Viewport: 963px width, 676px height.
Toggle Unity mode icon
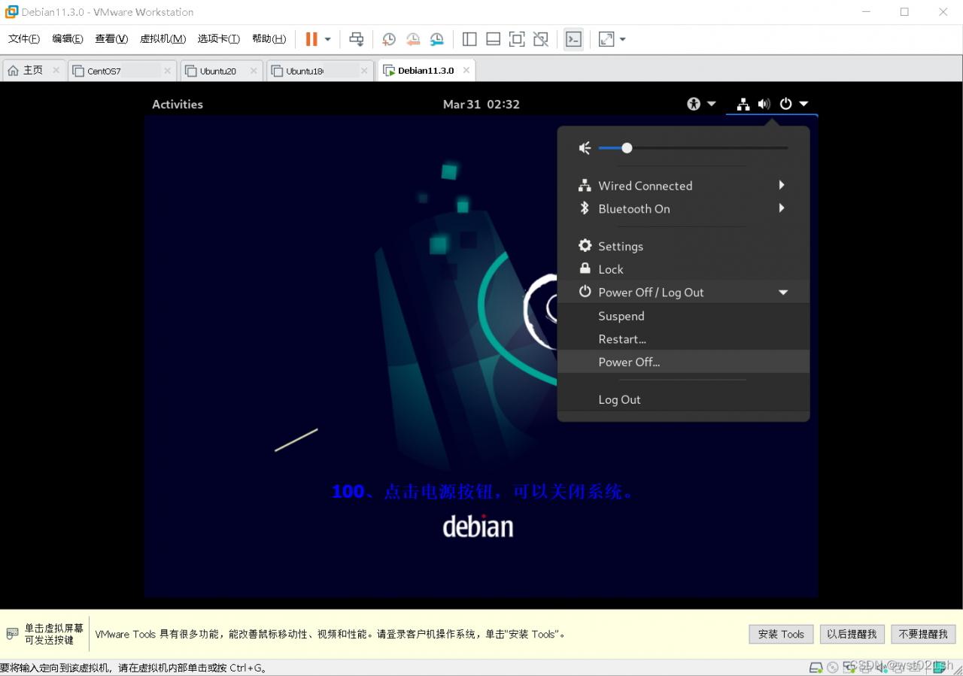pos(541,39)
